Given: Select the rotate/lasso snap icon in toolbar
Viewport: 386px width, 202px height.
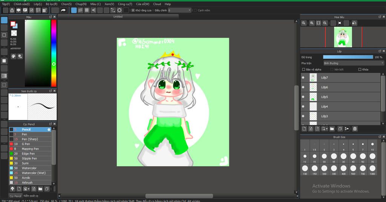Looking at the screenshot, I should [113, 10].
